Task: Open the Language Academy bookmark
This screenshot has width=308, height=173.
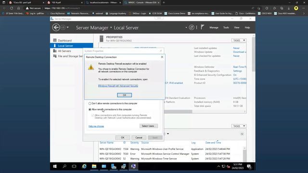Action: click(x=116, y=13)
